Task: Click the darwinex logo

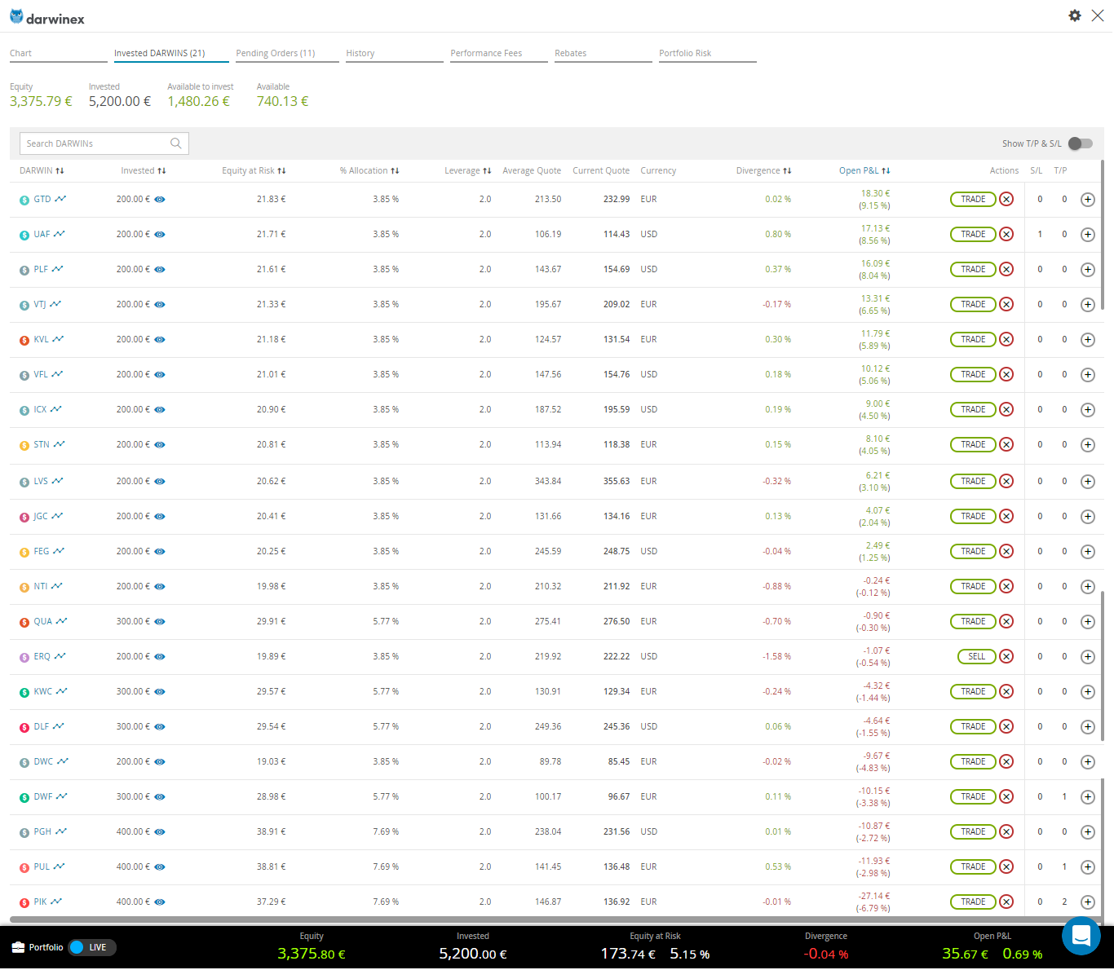Action: click(47, 17)
